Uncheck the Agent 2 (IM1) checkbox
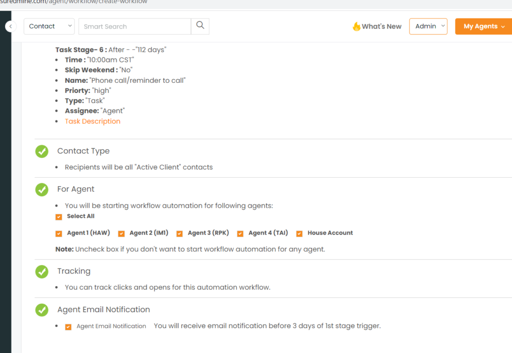The height and width of the screenshot is (353, 512). click(121, 233)
